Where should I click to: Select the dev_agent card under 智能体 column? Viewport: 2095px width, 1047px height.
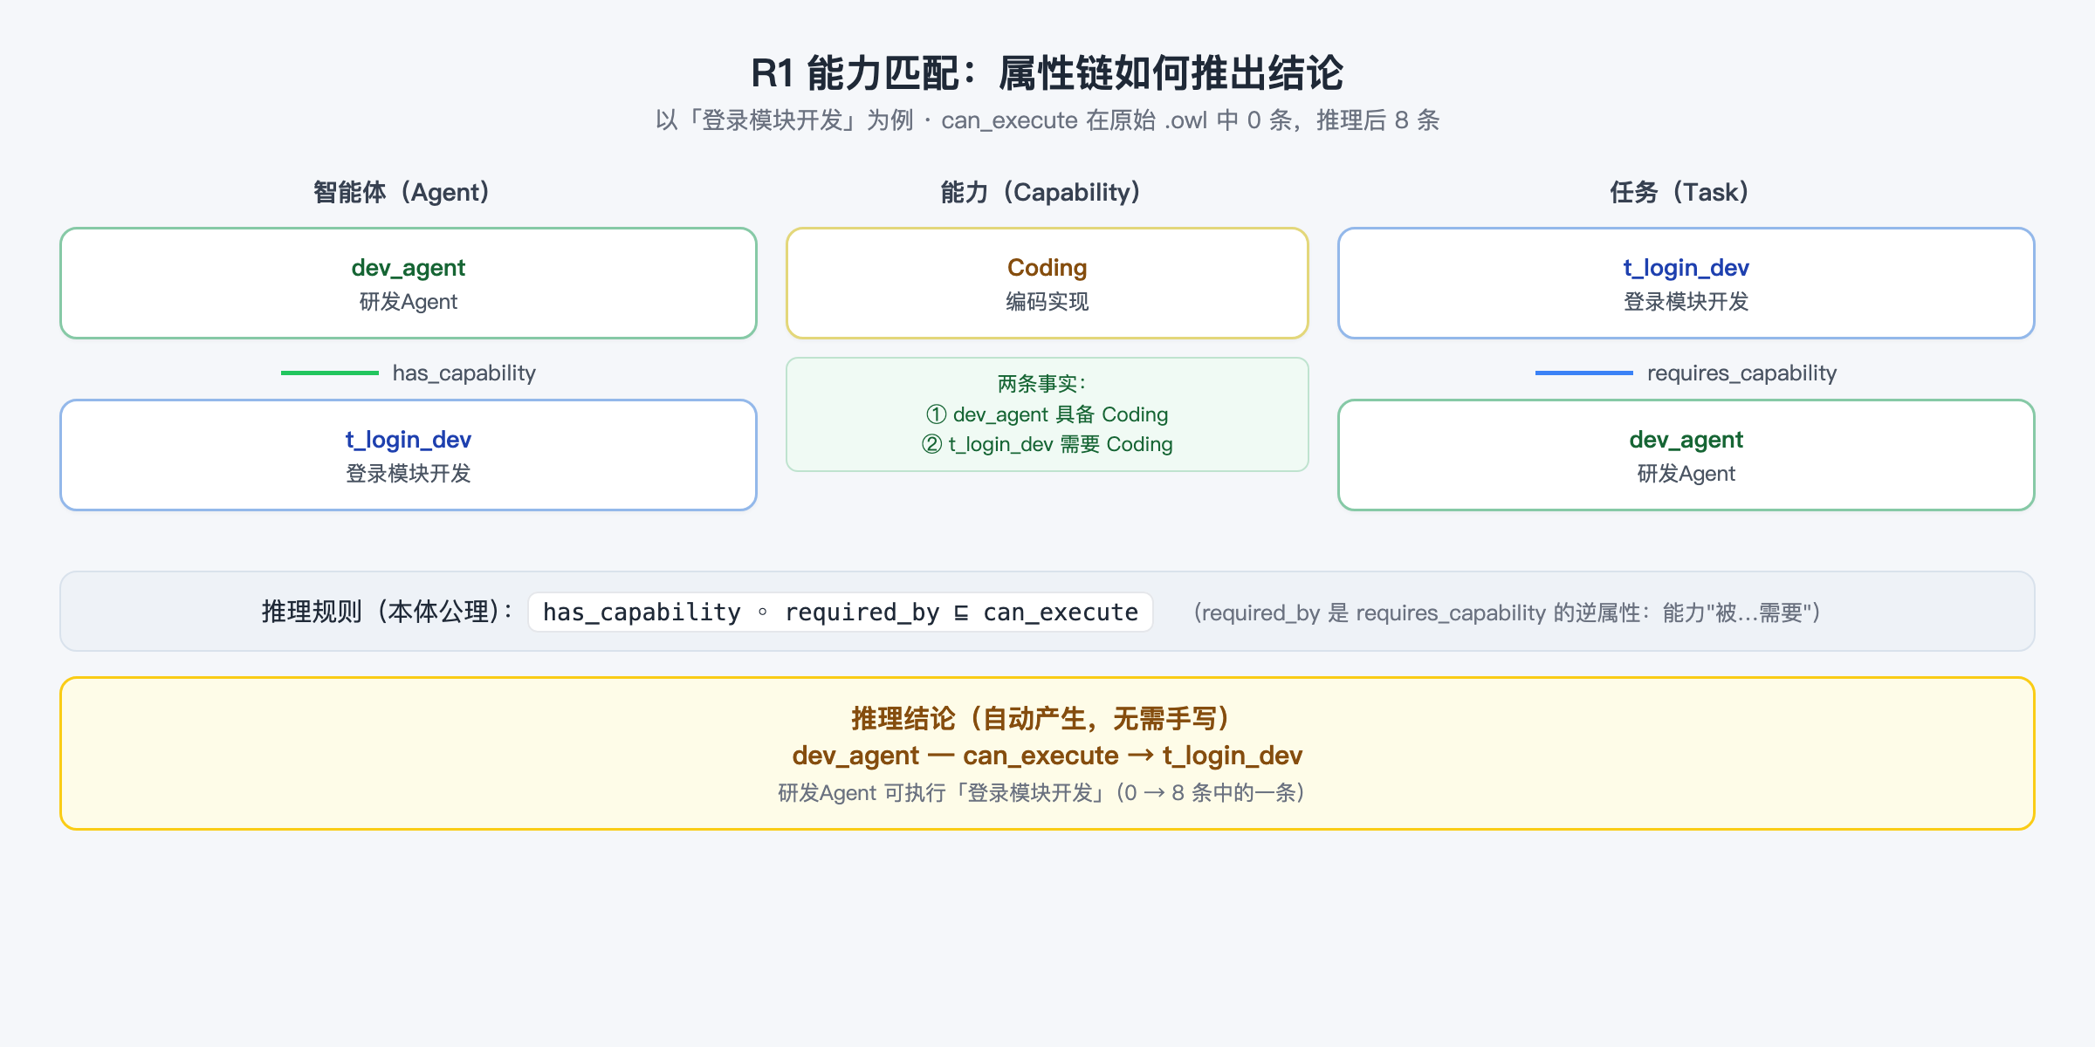pyautogui.click(x=408, y=284)
